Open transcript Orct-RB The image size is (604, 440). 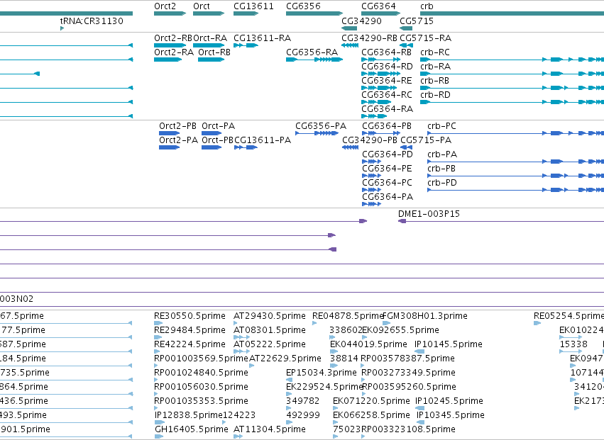pyautogui.click(x=214, y=52)
